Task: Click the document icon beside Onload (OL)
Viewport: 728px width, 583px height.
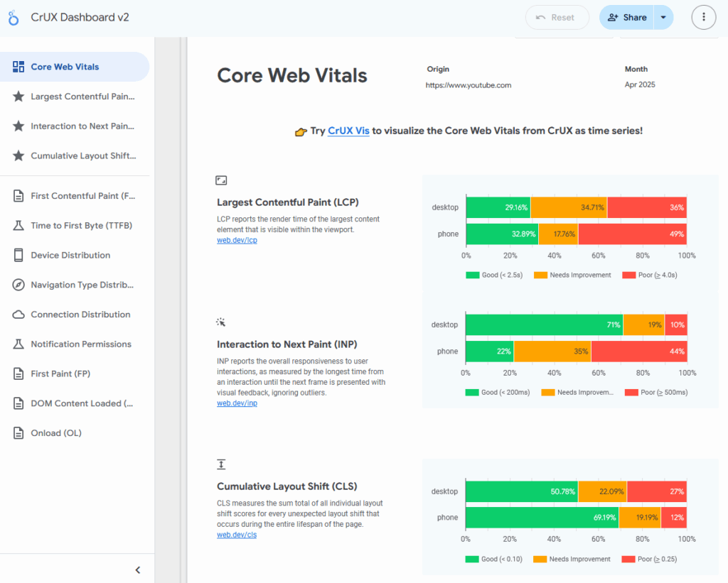Action: click(x=18, y=433)
